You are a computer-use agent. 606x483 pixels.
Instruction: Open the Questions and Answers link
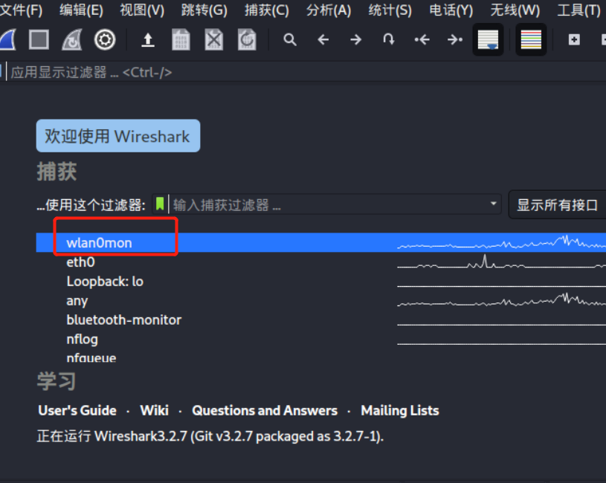265,410
